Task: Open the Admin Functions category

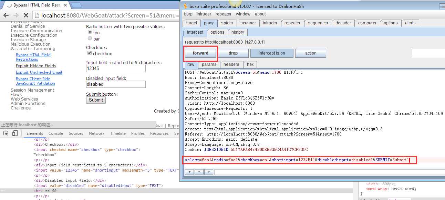Action: [x=28, y=103]
